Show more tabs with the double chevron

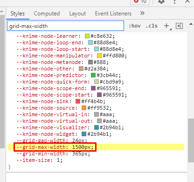(x=142, y=13)
